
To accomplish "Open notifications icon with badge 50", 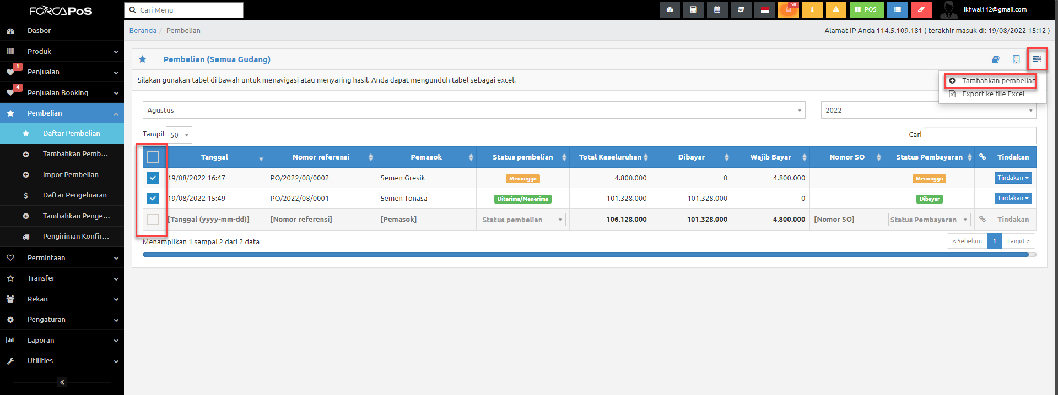I will pyautogui.click(x=789, y=10).
